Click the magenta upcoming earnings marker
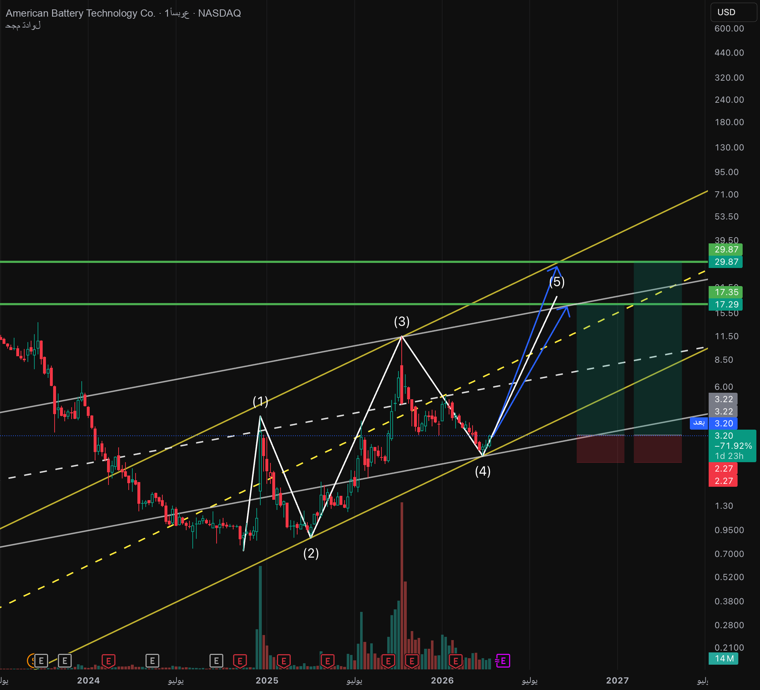760x690 pixels. (x=503, y=661)
